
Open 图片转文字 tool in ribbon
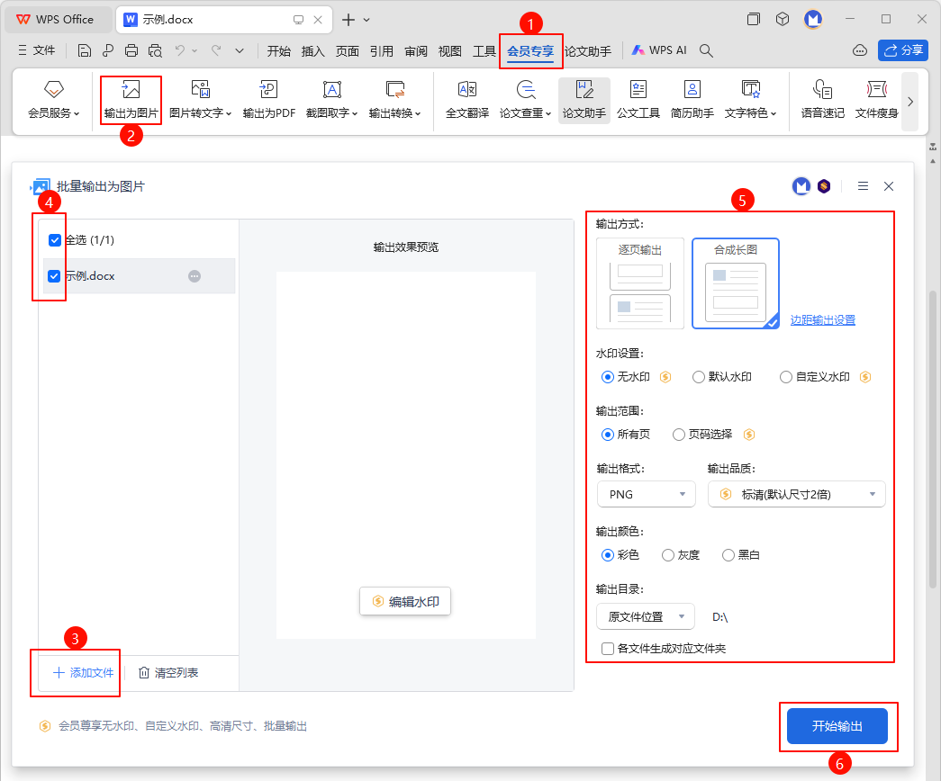tap(200, 90)
